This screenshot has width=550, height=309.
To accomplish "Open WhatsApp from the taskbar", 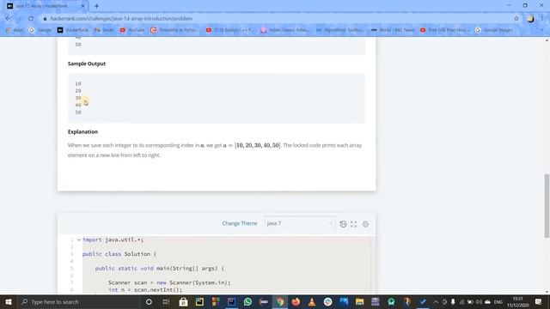I will coord(247,302).
